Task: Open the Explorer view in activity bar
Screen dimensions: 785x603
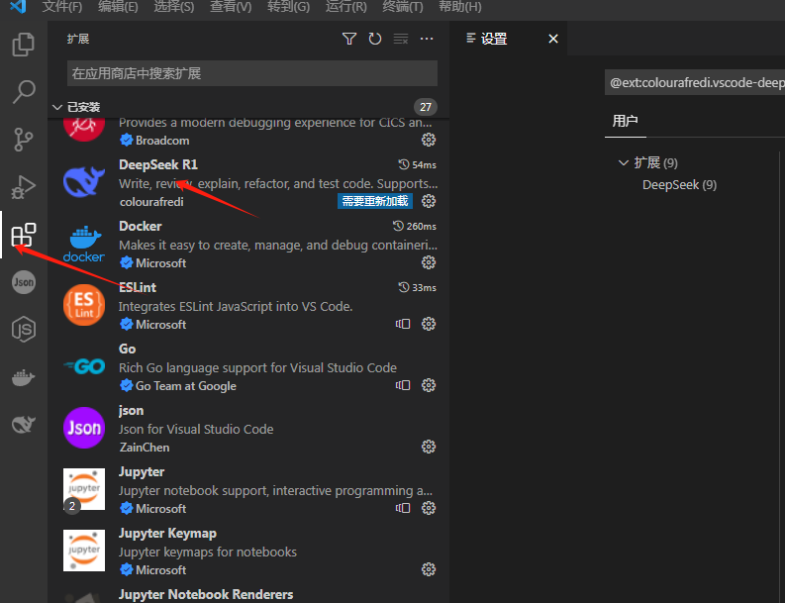Action: click(24, 45)
